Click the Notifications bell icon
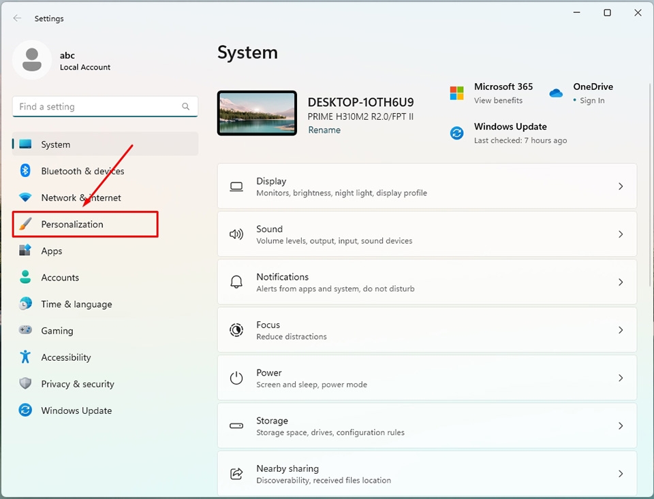 point(236,282)
